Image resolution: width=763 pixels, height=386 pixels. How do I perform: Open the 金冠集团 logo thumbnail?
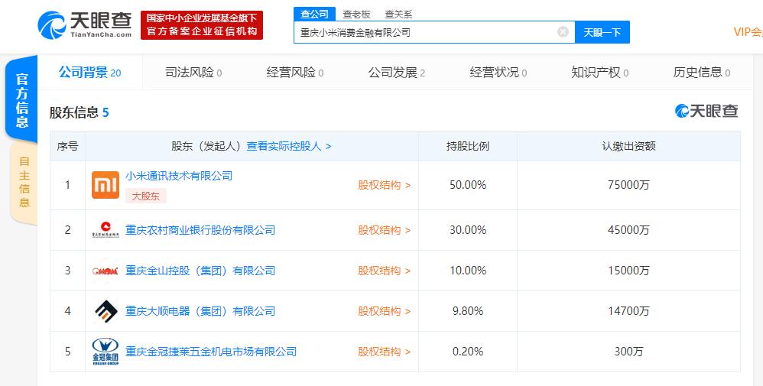106,352
